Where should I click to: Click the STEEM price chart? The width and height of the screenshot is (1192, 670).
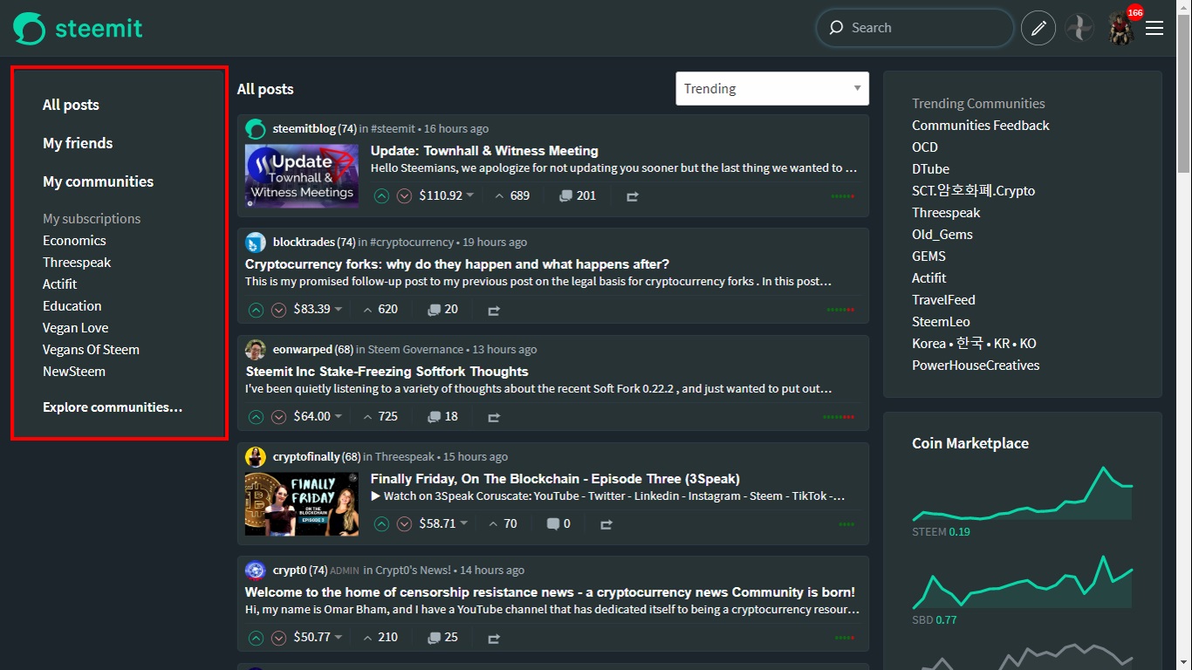1023,495
